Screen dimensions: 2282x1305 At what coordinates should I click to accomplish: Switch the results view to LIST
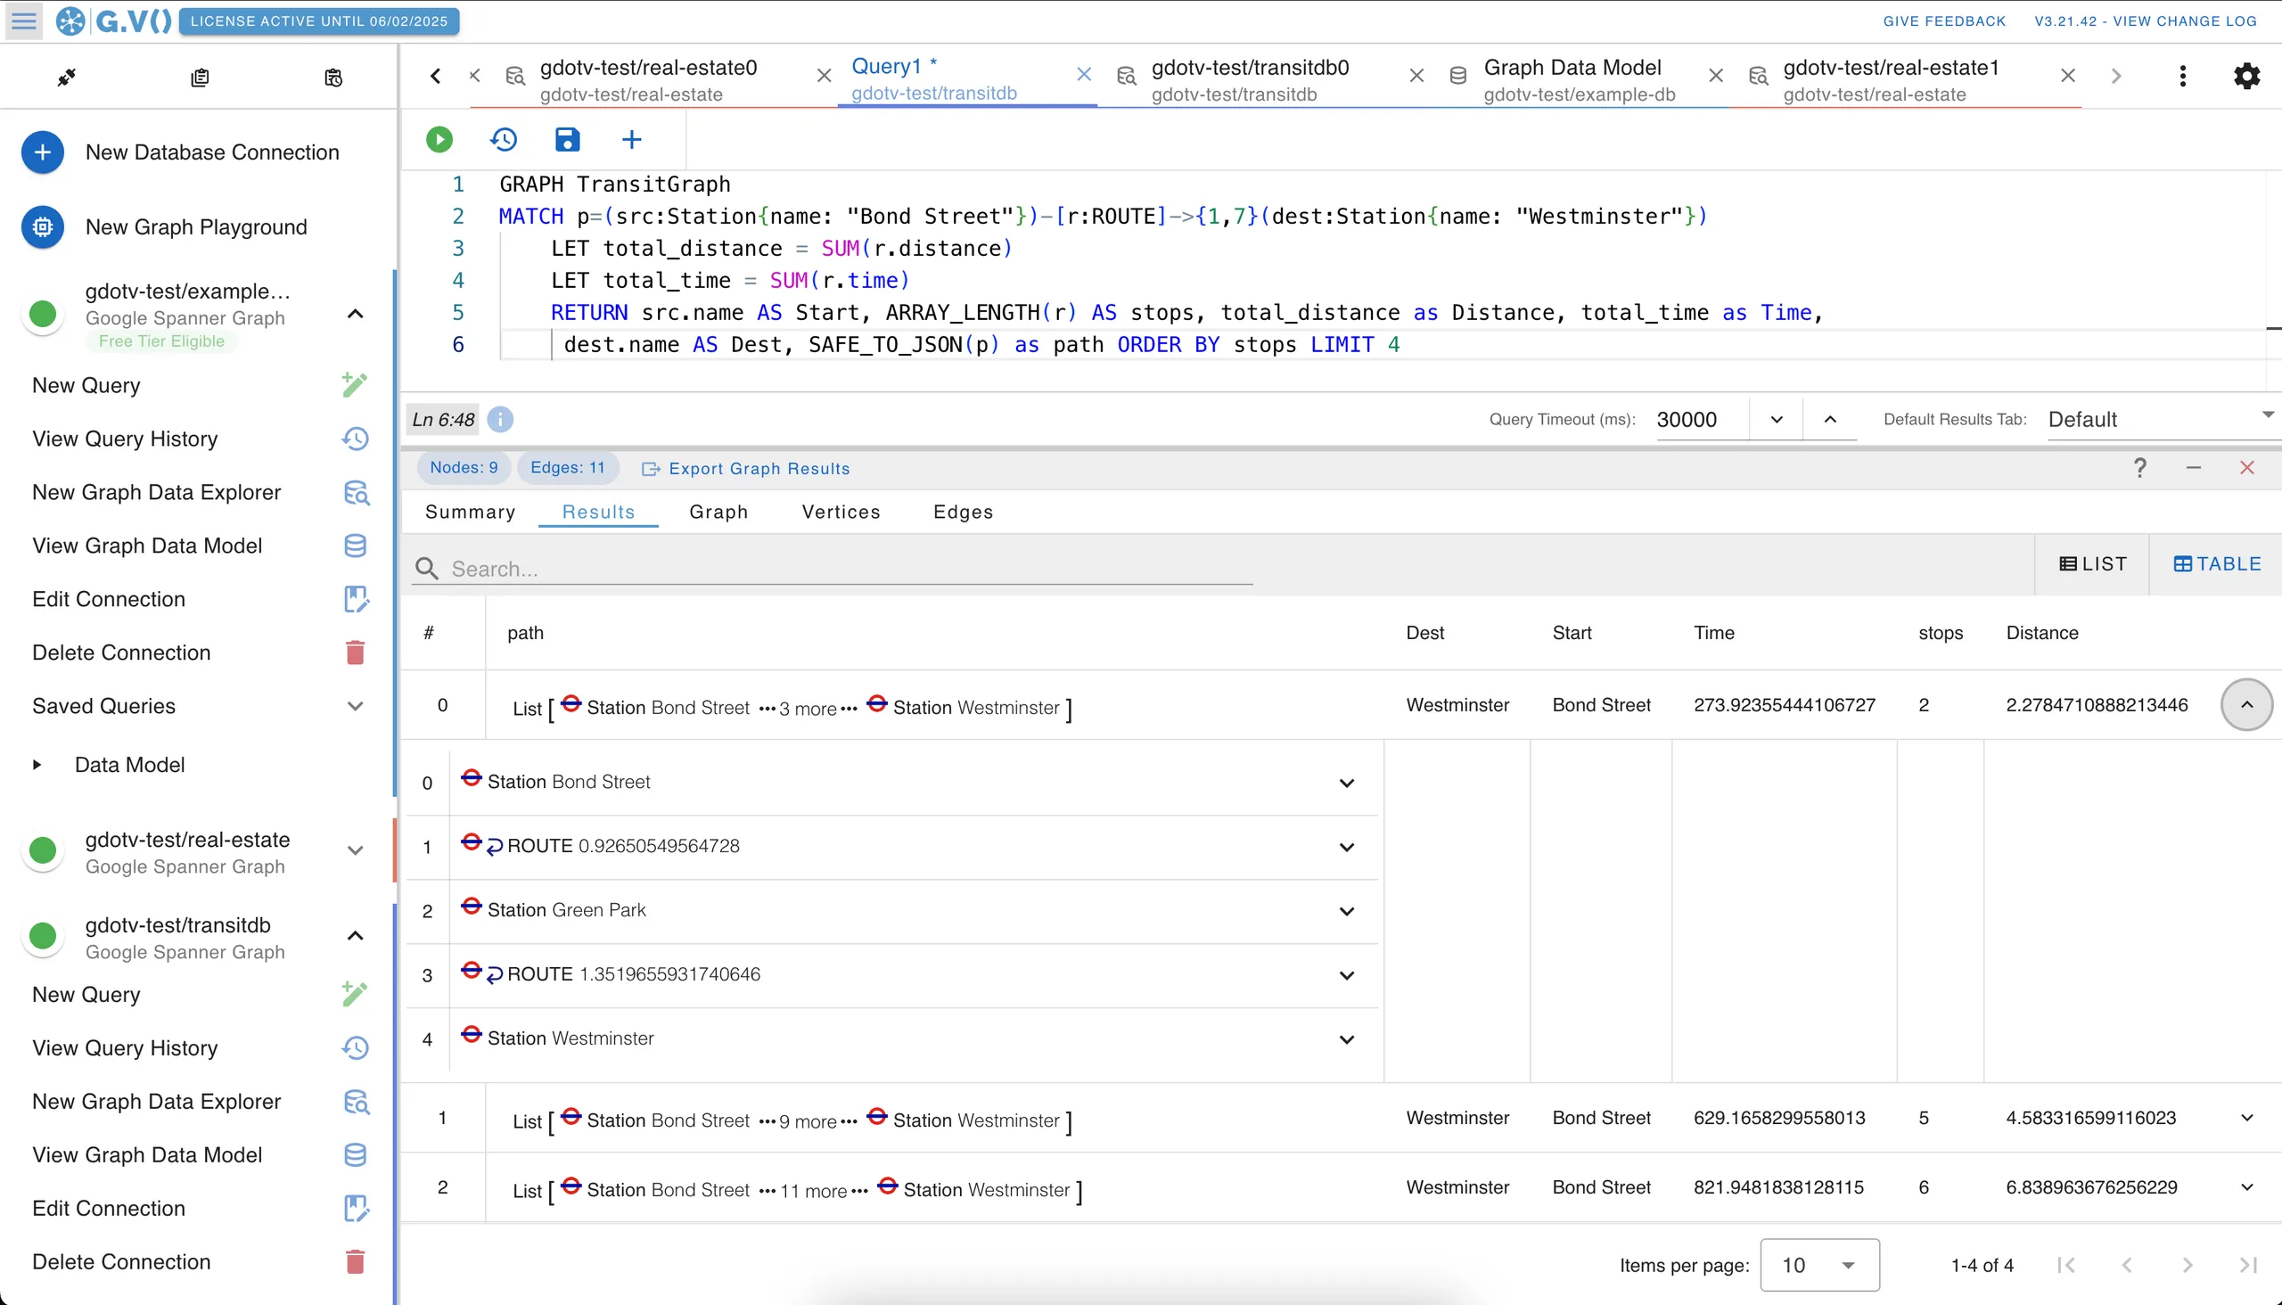(2093, 563)
